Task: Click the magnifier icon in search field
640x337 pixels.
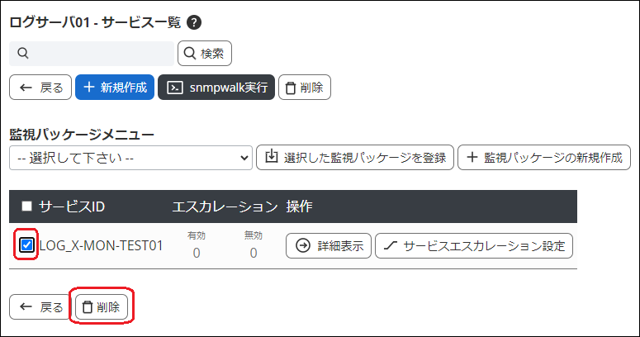Action: (x=22, y=54)
